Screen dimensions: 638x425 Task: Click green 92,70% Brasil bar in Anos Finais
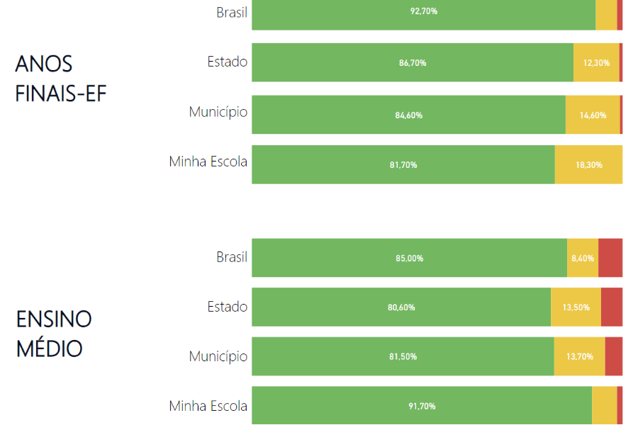[424, 15]
